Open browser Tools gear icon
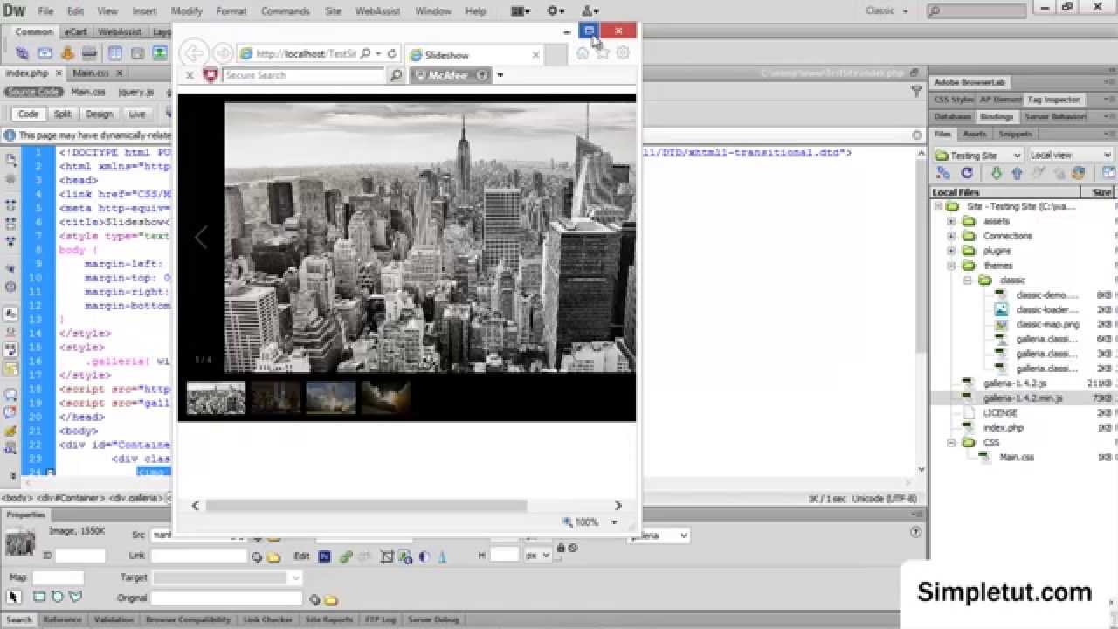Image resolution: width=1118 pixels, height=629 pixels. click(x=623, y=53)
